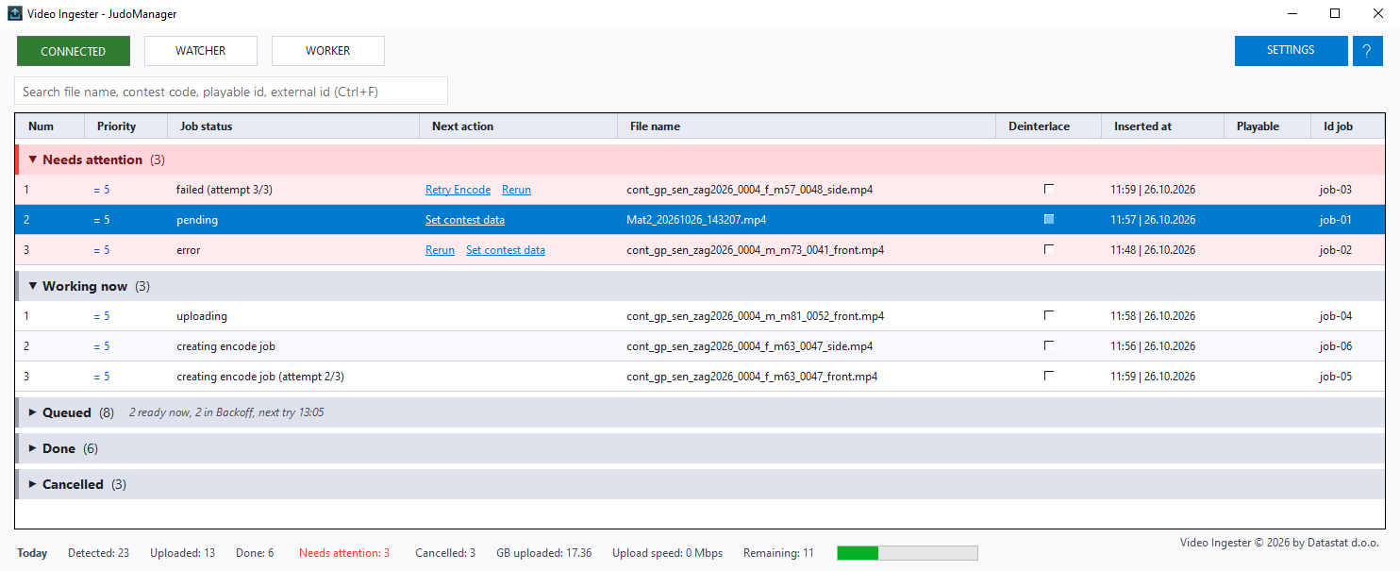Screen dimensions: 1400x571
Task: Click 'creating encode job (attempt 2/3)' status
Action: [260, 377]
